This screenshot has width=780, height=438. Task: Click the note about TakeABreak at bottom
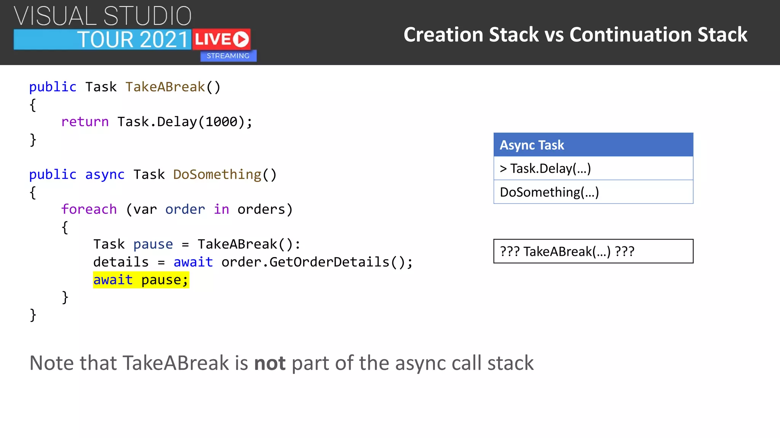click(x=281, y=363)
